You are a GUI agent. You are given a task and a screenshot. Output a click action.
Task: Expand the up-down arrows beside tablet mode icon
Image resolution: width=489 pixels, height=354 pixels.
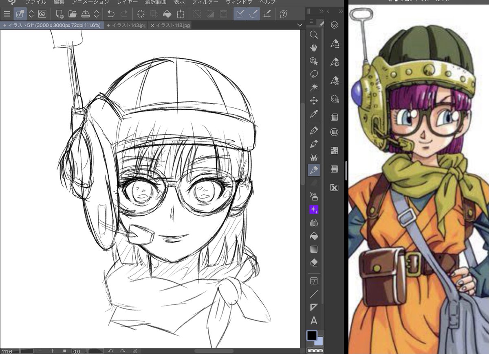(x=31, y=14)
